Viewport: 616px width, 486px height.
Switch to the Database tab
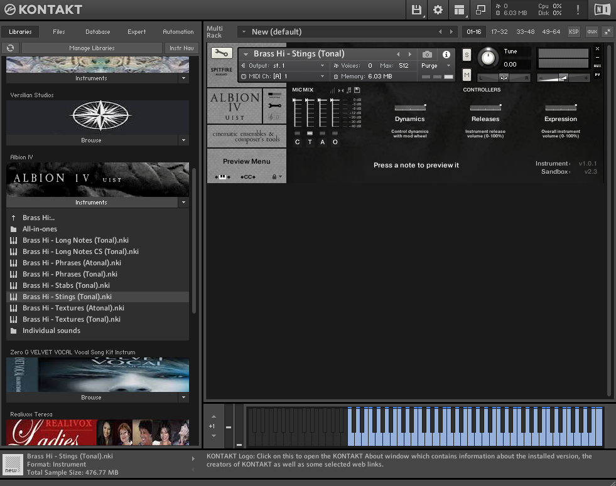click(97, 32)
